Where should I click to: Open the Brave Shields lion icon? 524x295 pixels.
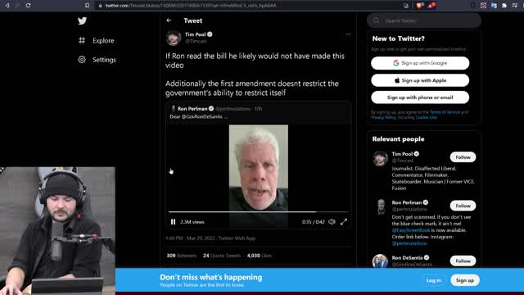(418, 6)
